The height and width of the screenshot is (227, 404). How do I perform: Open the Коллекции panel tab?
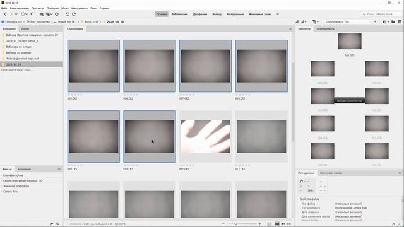coord(24,169)
